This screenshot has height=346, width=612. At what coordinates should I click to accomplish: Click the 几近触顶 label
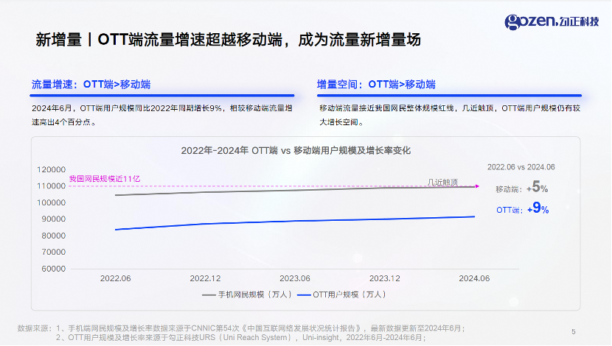[444, 182]
